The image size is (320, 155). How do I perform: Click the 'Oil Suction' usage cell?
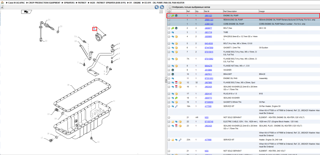[x=263, y=48]
